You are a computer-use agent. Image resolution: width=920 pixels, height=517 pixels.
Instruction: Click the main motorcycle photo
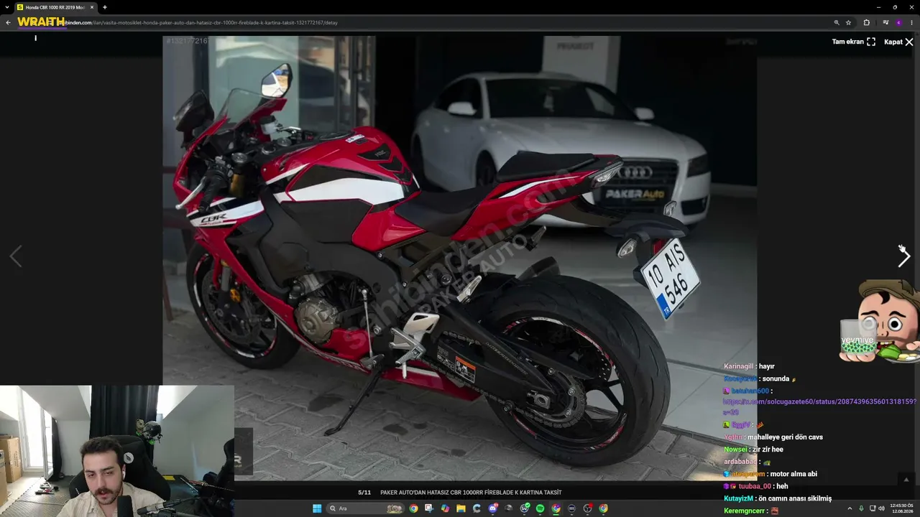click(x=460, y=258)
